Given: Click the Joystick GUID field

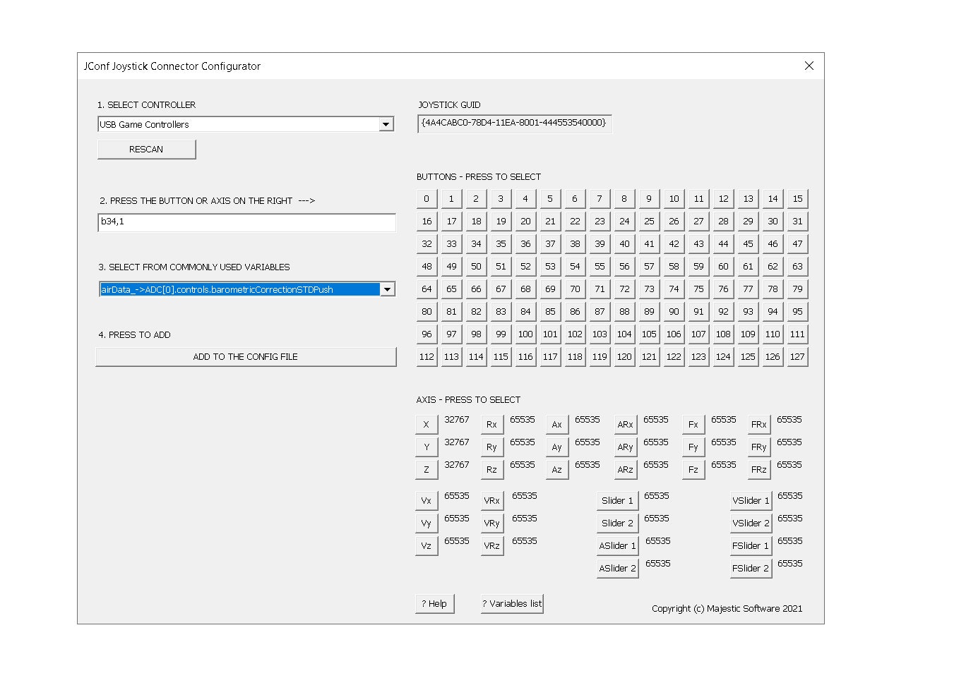Looking at the screenshot, I should (513, 123).
